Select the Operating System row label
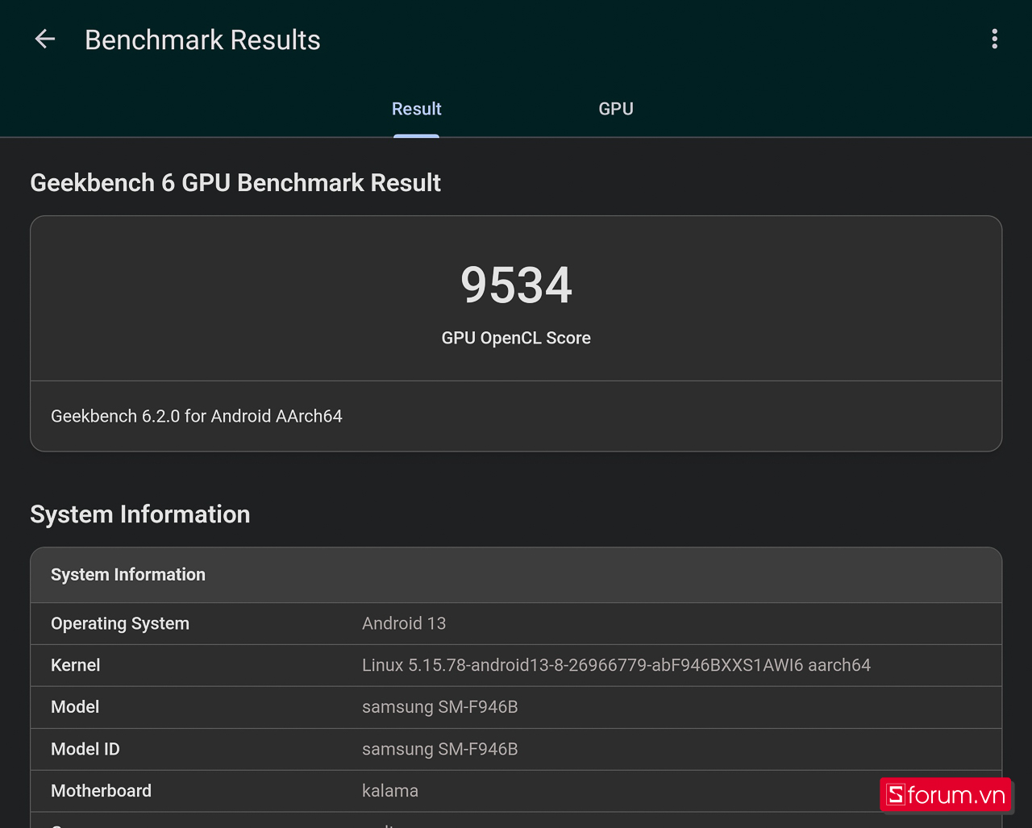 (120, 623)
